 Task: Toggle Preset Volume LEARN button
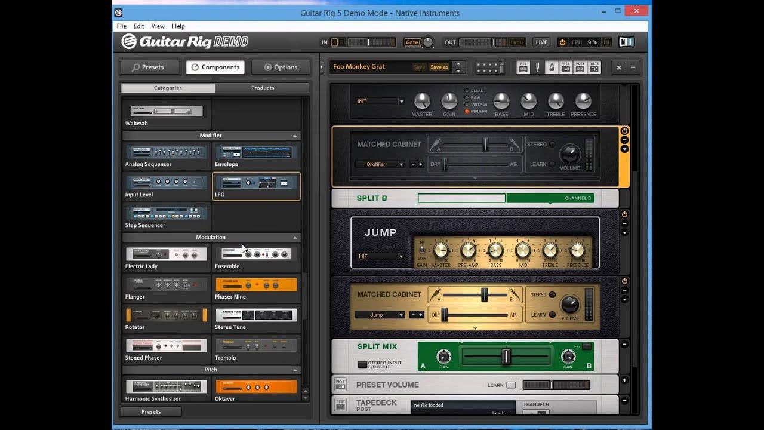coord(511,385)
